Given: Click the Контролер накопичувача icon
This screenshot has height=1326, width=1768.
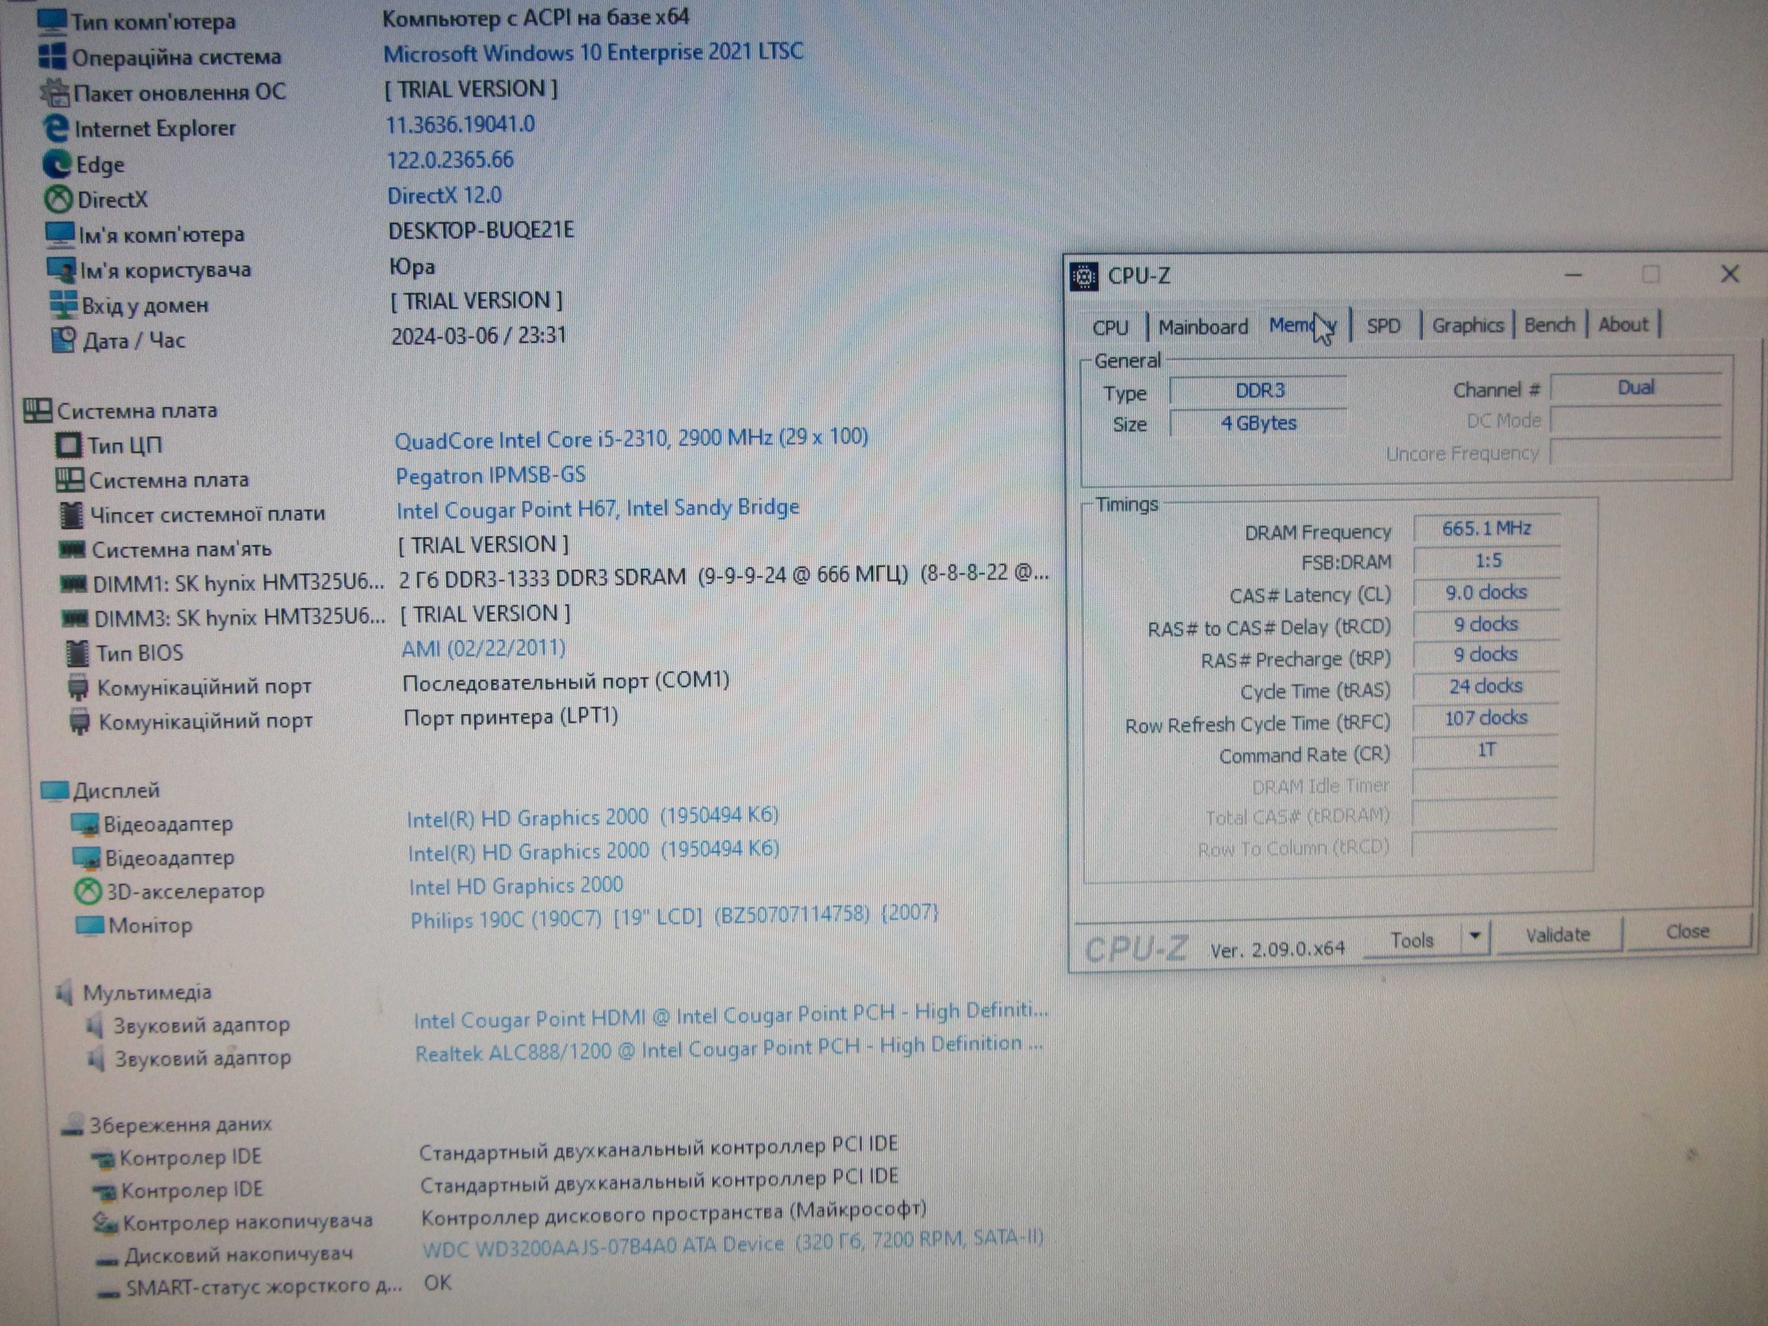Looking at the screenshot, I should (107, 1222).
